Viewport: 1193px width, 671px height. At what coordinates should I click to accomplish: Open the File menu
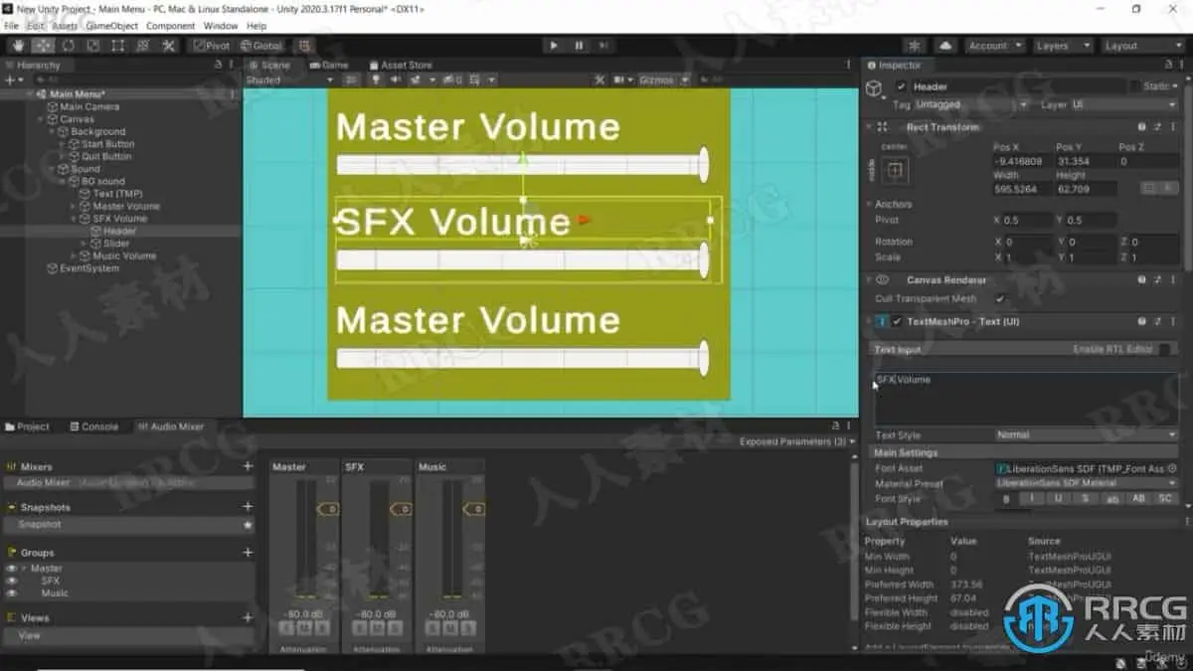click(x=12, y=26)
